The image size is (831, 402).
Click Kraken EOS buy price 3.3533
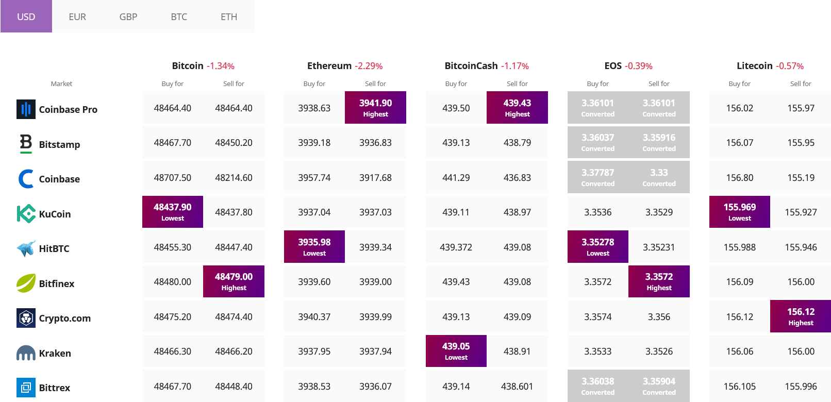(x=598, y=351)
